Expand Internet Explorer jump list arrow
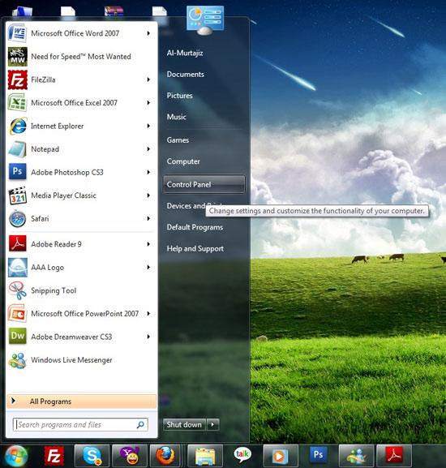Screen dimensions: 446x468 tap(148, 126)
